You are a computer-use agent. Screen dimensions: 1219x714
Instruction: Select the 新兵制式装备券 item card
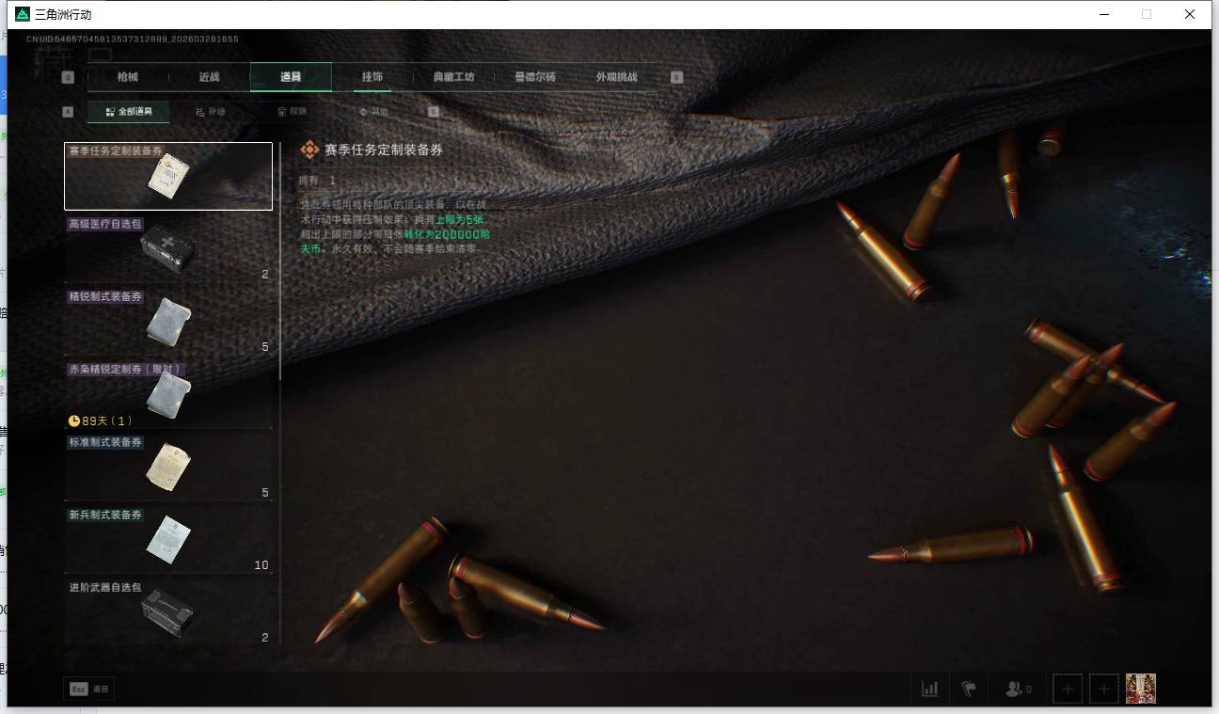(x=168, y=539)
